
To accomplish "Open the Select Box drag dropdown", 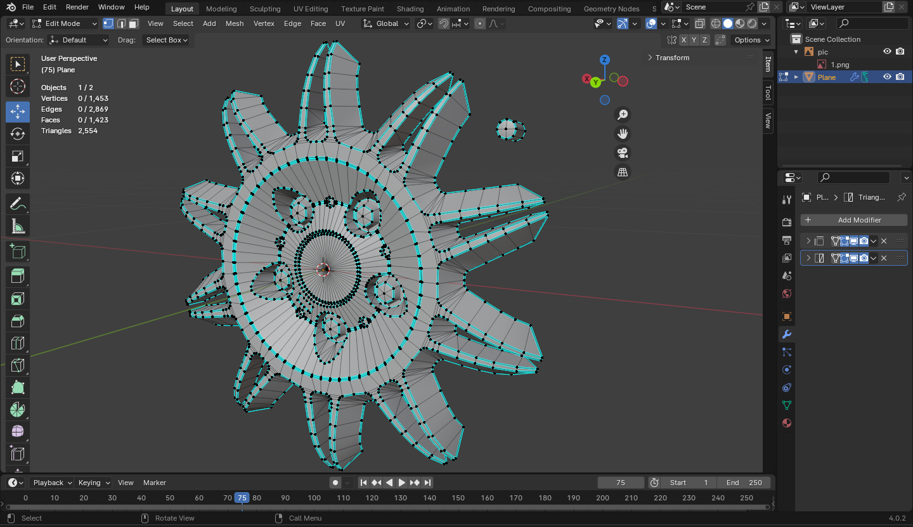I will pyautogui.click(x=167, y=40).
